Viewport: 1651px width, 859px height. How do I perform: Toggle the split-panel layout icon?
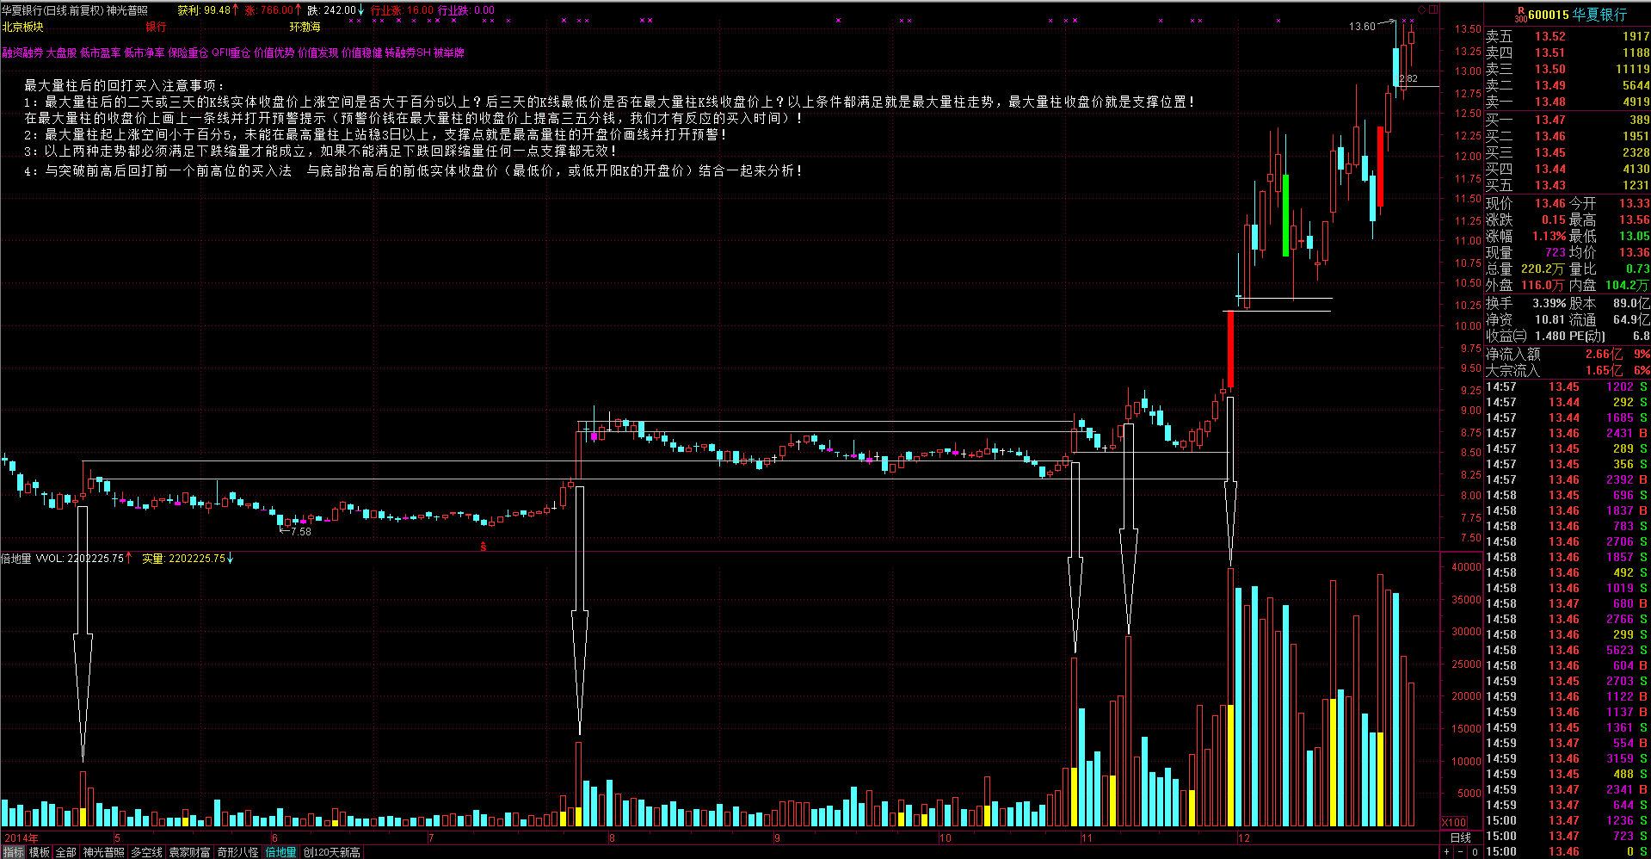pos(1433,9)
